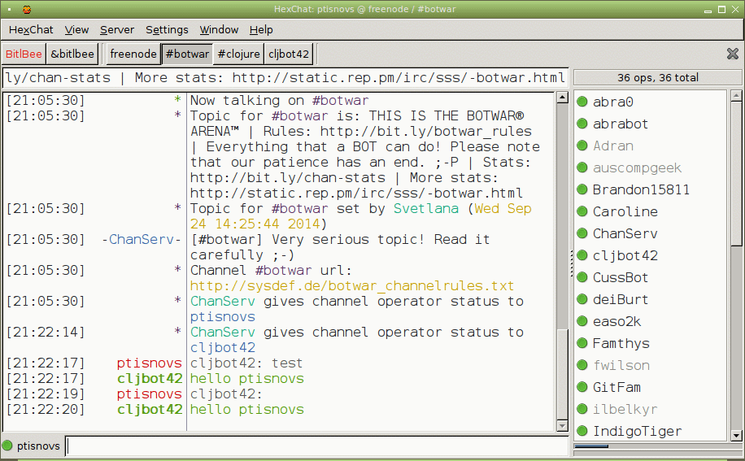This screenshot has width=745, height=461.
Task: Click the pane divider handle beside the user list
Action: point(571,264)
